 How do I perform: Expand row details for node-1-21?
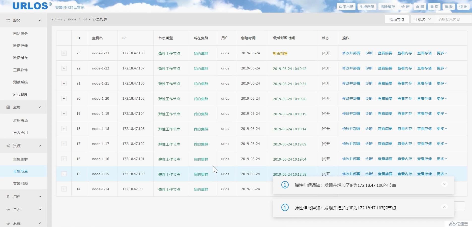[64, 83]
